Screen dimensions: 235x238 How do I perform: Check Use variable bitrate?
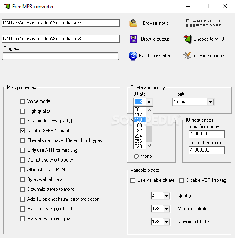[133, 180]
